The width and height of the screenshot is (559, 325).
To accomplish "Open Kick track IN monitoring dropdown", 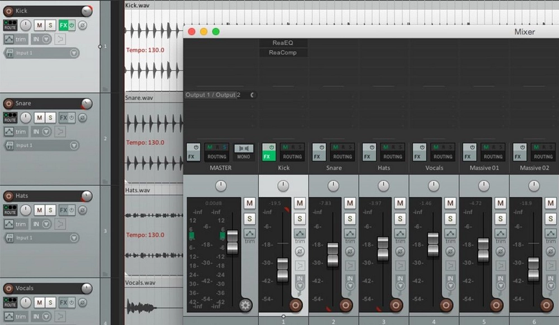I will (46, 39).
